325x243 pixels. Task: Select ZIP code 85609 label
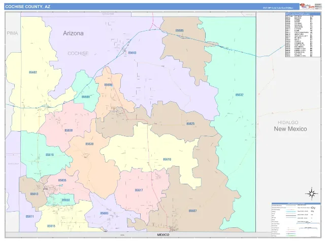coord(86,97)
